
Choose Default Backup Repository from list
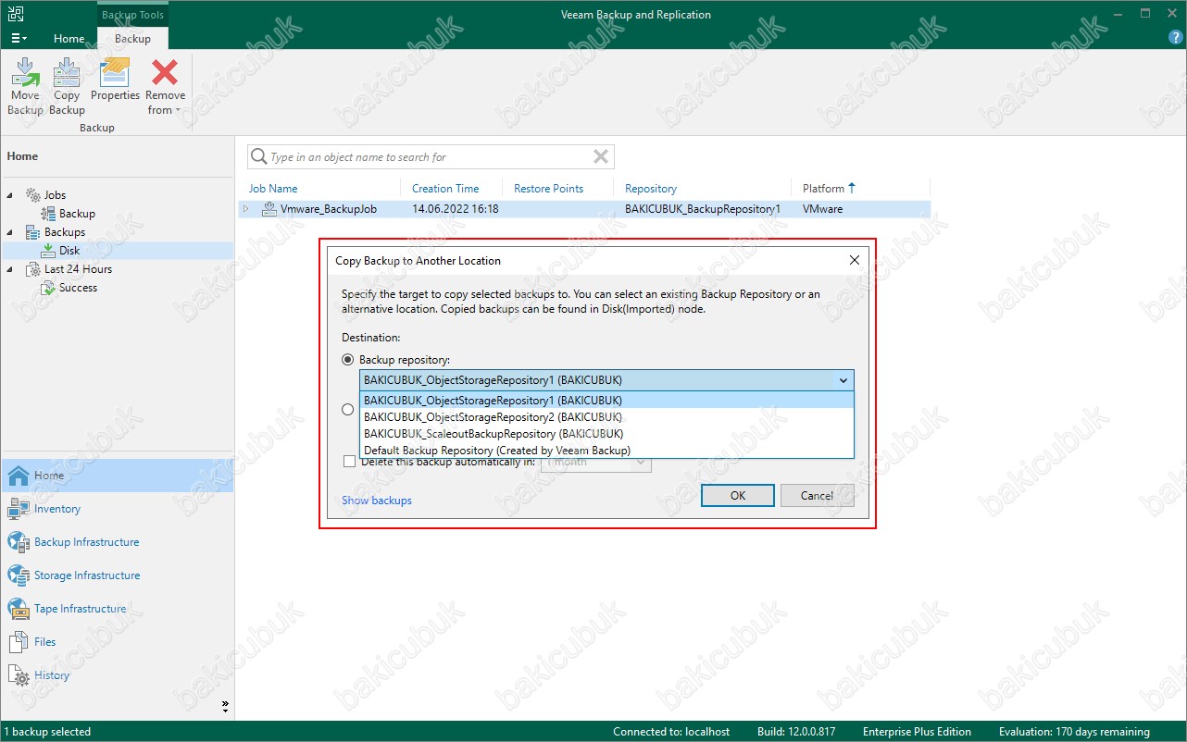(606, 451)
